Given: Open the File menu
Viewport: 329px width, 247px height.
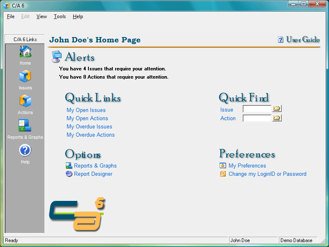Looking at the screenshot, I should pos(10,16).
